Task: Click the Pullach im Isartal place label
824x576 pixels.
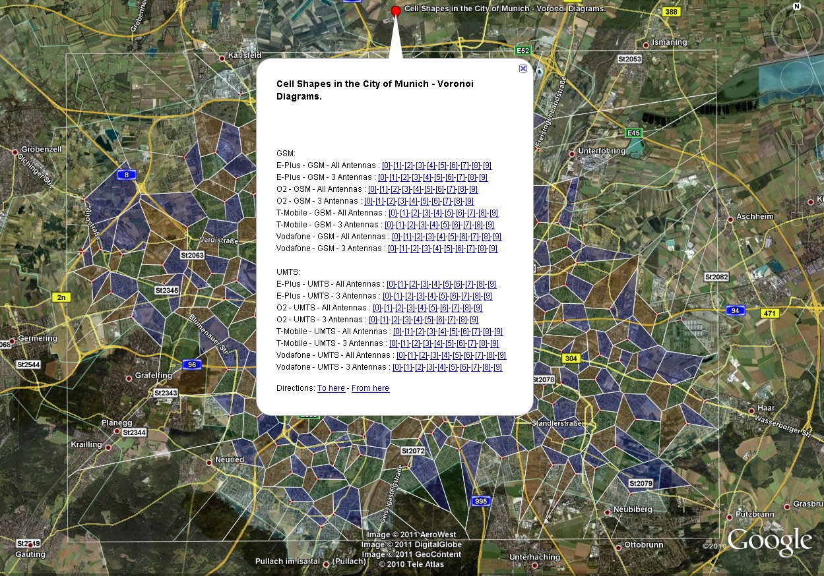Action: [287, 562]
